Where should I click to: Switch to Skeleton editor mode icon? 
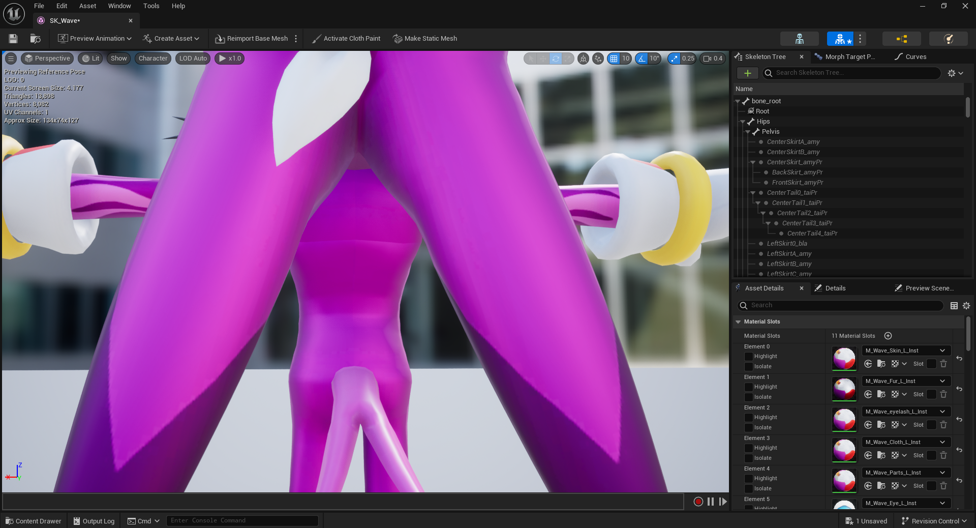pyautogui.click(x=800, y=39)
